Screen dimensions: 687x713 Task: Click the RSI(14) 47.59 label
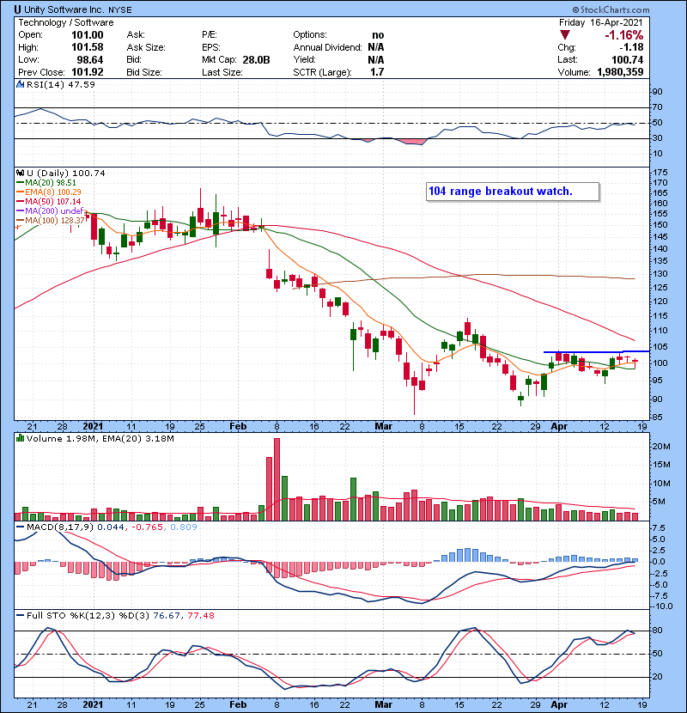[60, 84]
